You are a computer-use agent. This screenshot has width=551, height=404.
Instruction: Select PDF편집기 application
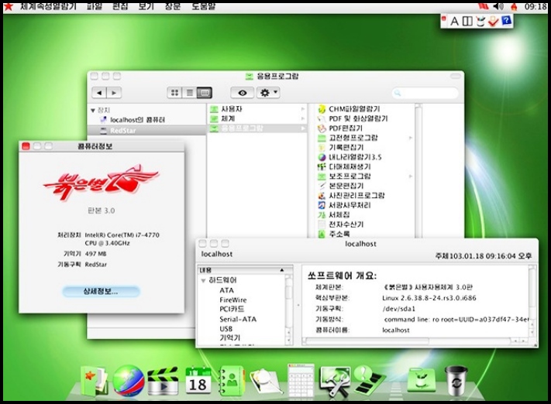point(346,128)
